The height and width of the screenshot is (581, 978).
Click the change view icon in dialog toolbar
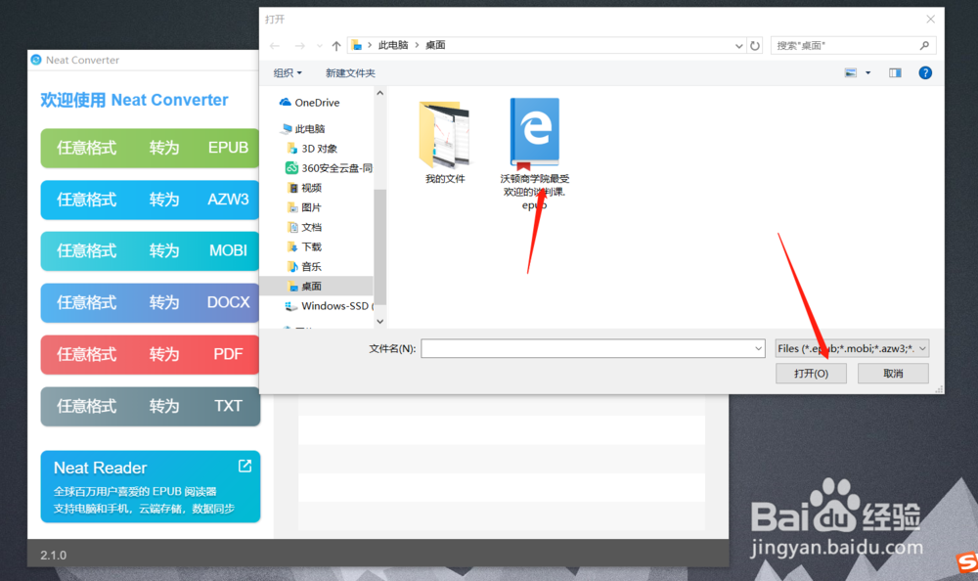click(851, 73)
